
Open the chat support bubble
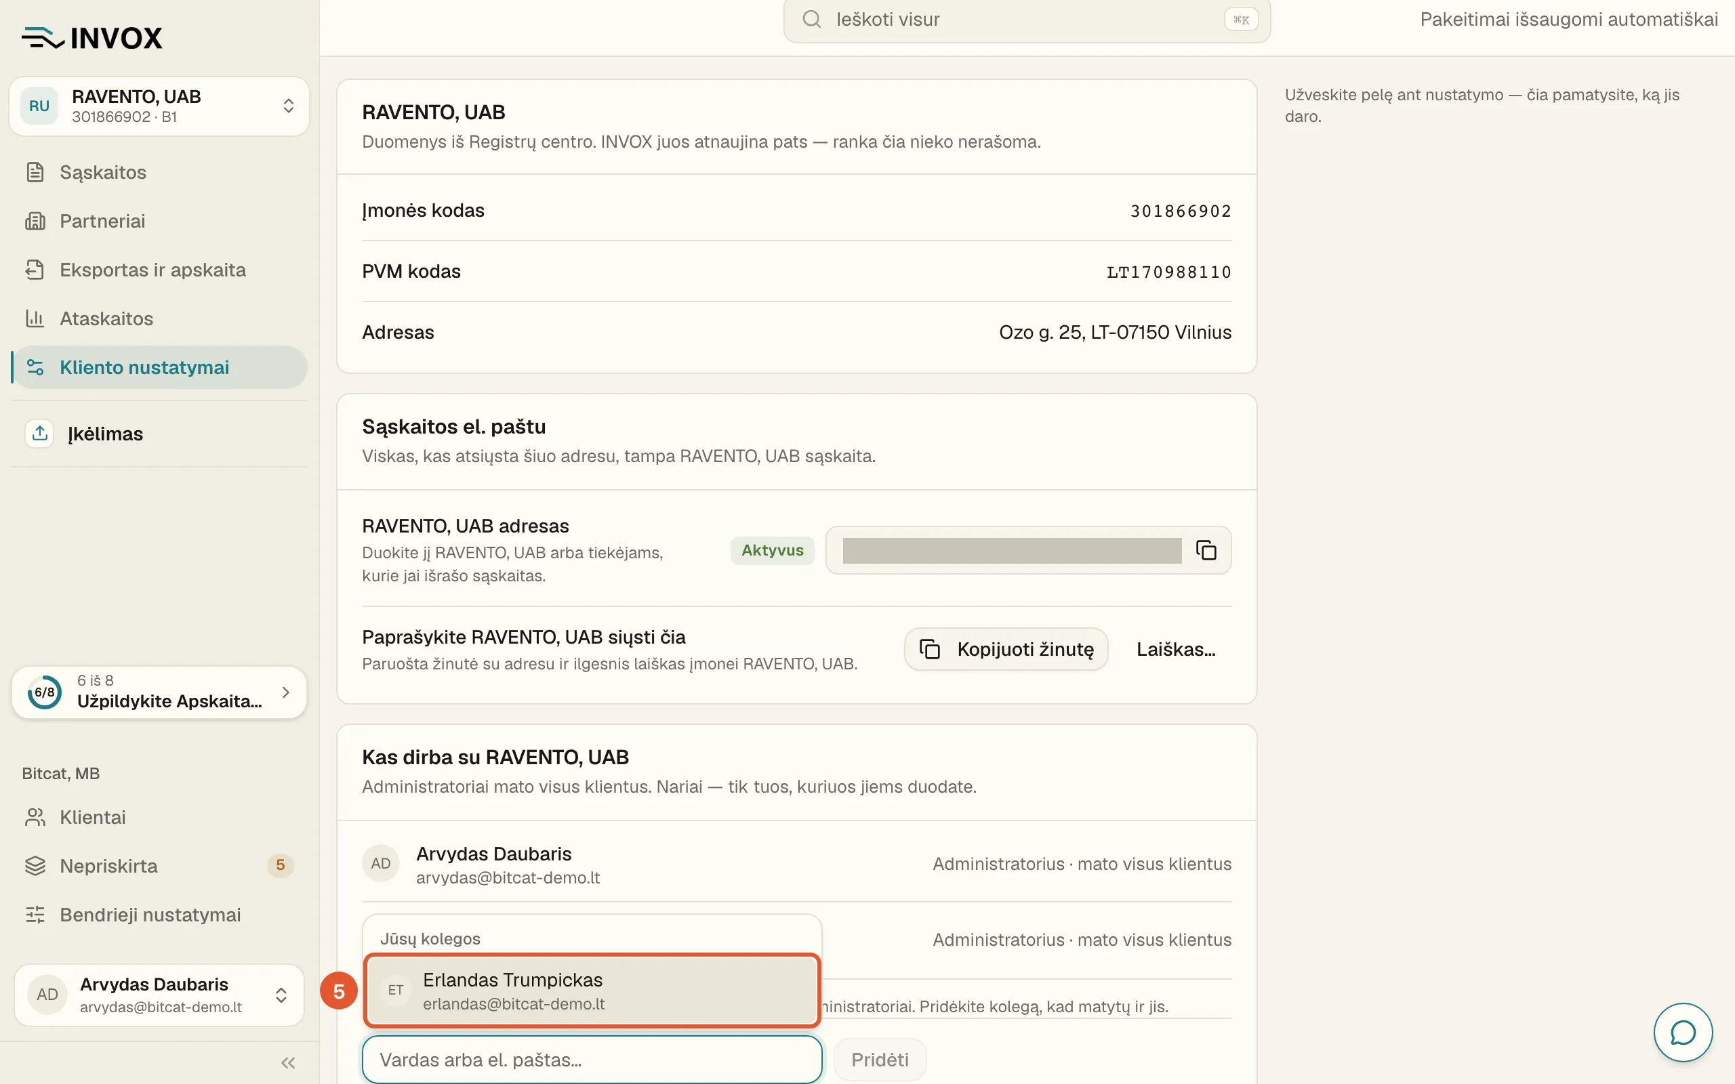[x=1683, y=1033]
